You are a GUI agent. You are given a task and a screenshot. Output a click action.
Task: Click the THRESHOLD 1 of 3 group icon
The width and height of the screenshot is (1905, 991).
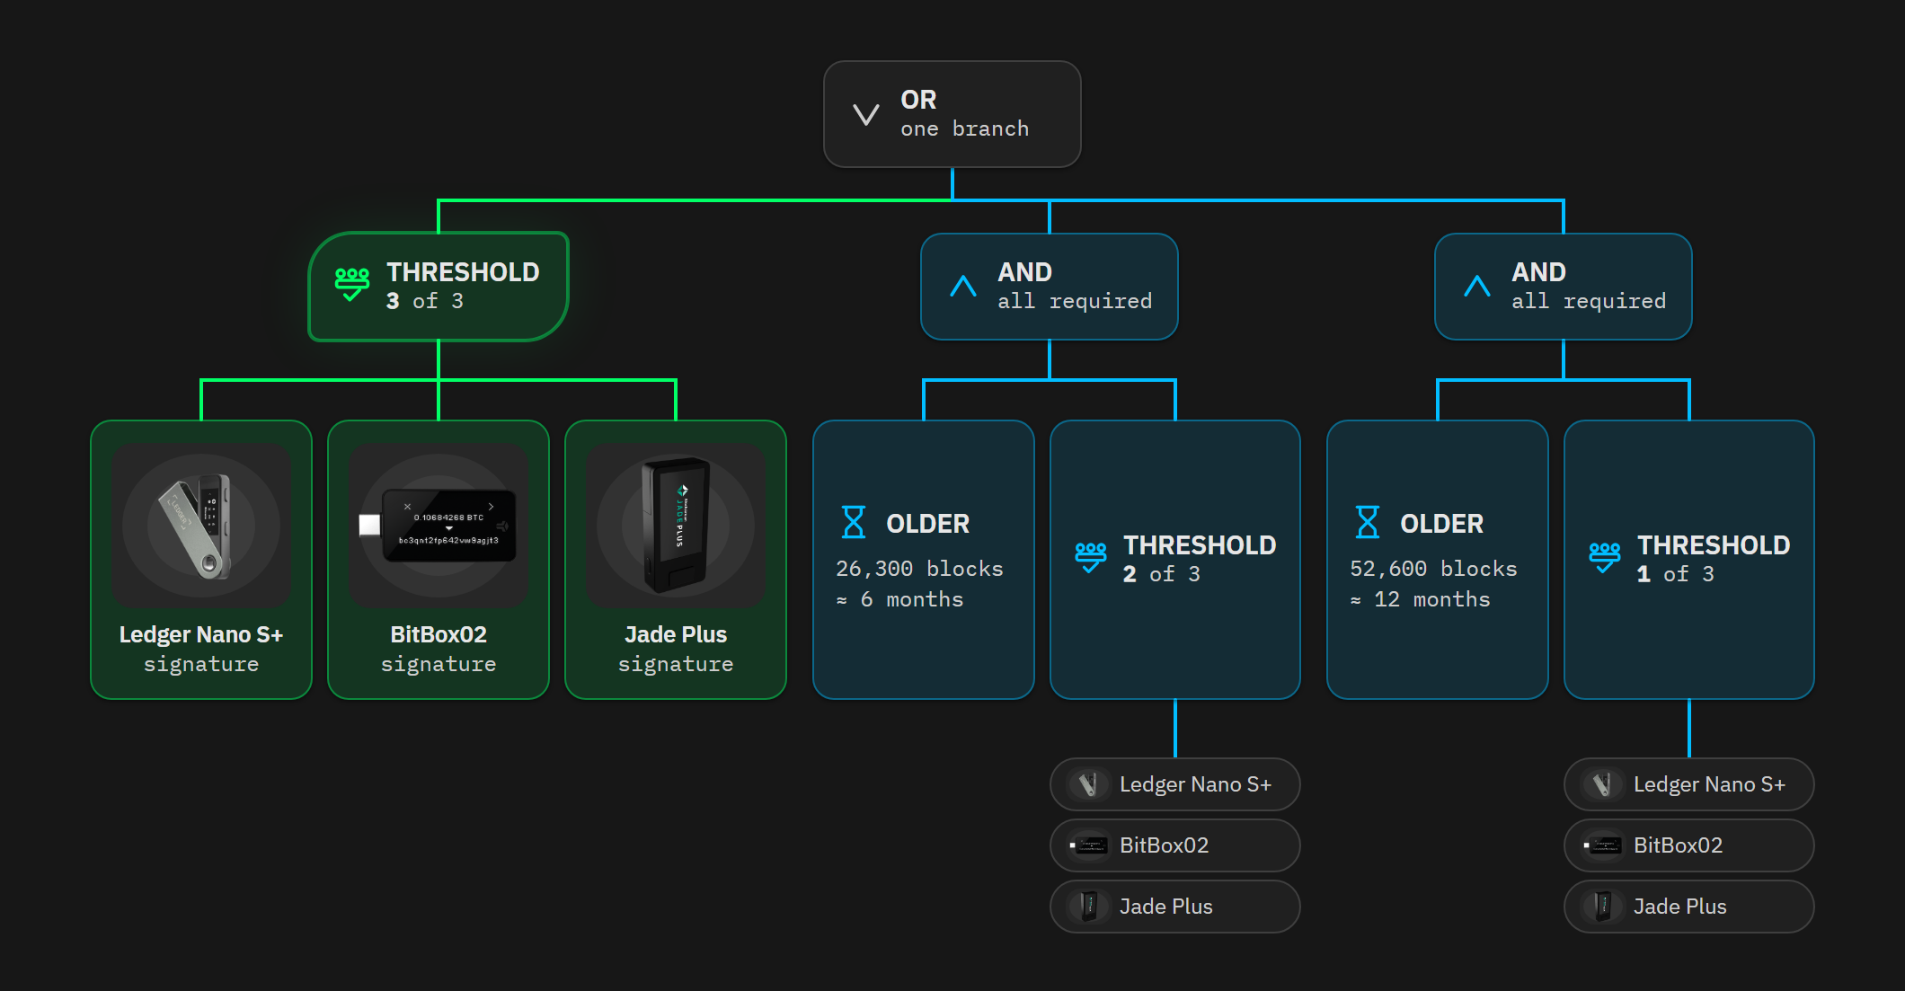1605,558
